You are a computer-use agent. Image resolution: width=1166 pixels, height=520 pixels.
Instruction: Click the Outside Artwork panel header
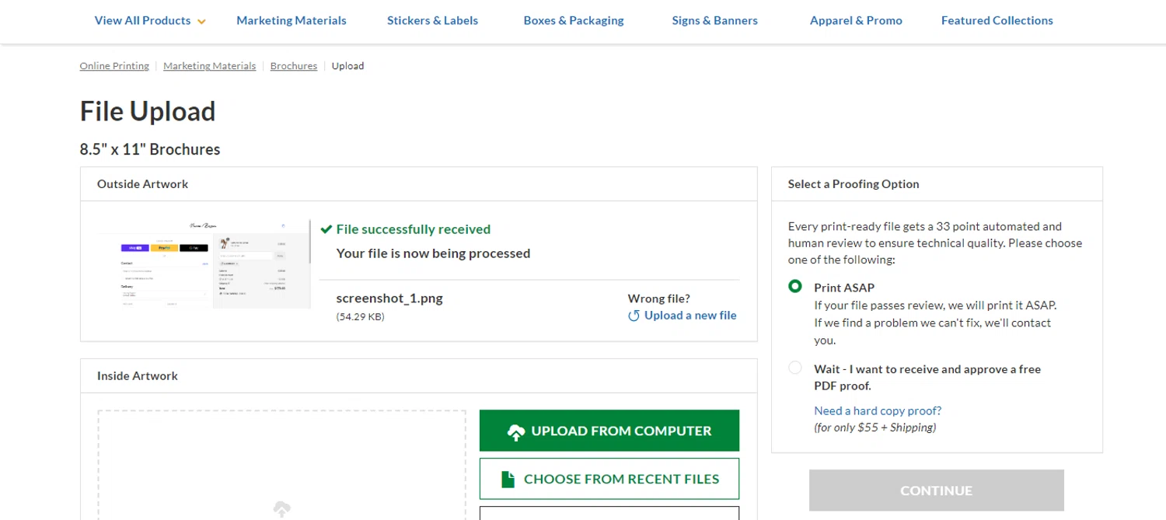[418, 184]
